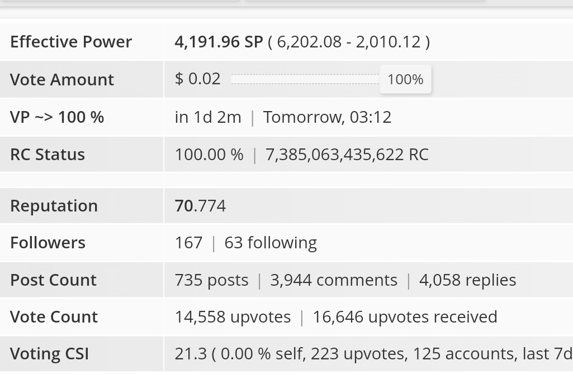View the 4,058 replies entry
Viewport: 573px width, 375px height.
point(468,280)
